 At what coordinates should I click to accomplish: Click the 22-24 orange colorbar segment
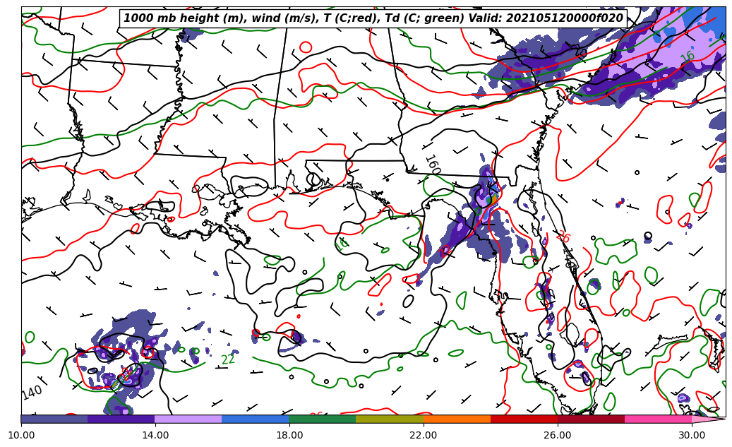click(x=457, y=419)
